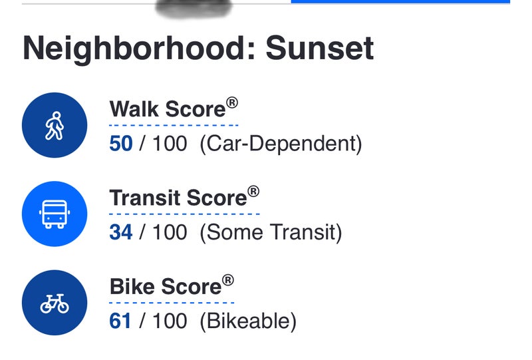
Task: Select the bike score value 61
Action: [120, 321]
